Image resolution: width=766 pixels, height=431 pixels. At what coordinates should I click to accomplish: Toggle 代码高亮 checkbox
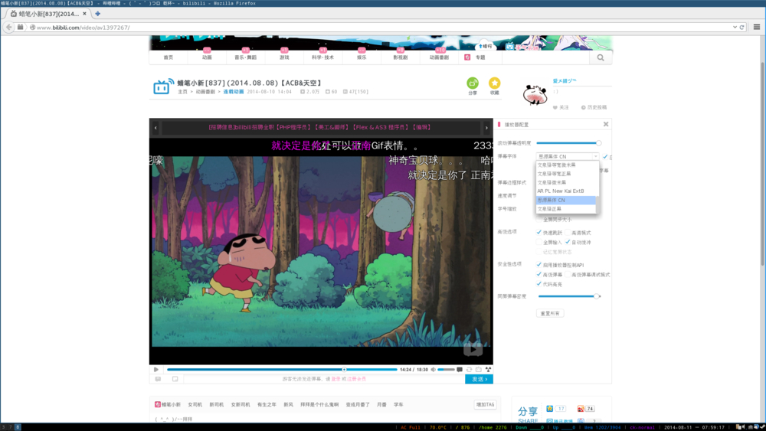538,284
